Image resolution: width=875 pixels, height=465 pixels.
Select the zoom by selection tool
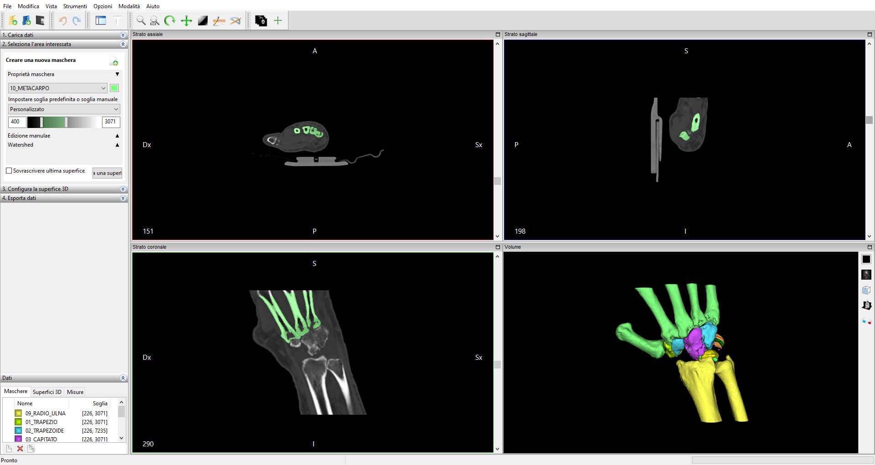154,20
